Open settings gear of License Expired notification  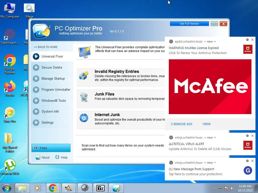click(247, 40)
